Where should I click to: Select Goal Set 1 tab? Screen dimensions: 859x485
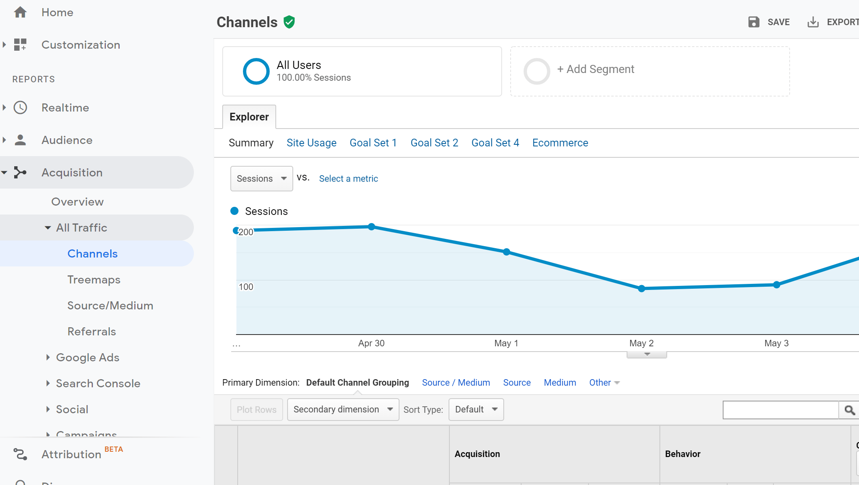(374, 142)
